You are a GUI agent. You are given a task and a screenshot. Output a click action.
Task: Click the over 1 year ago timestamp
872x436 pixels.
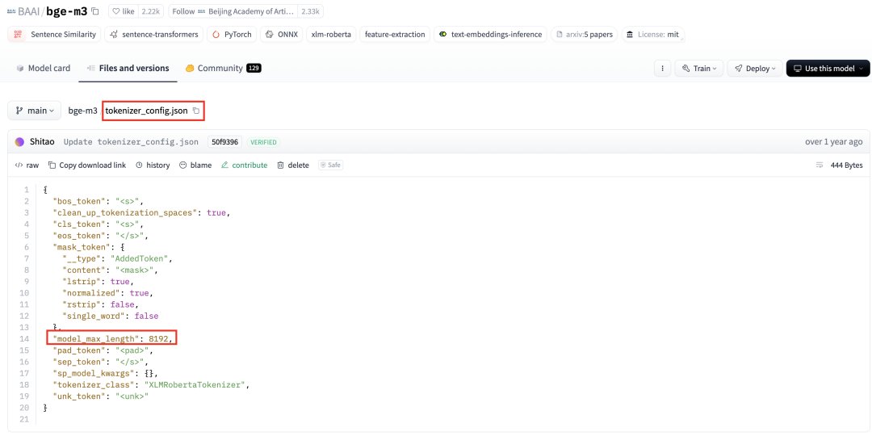point(833,142)
